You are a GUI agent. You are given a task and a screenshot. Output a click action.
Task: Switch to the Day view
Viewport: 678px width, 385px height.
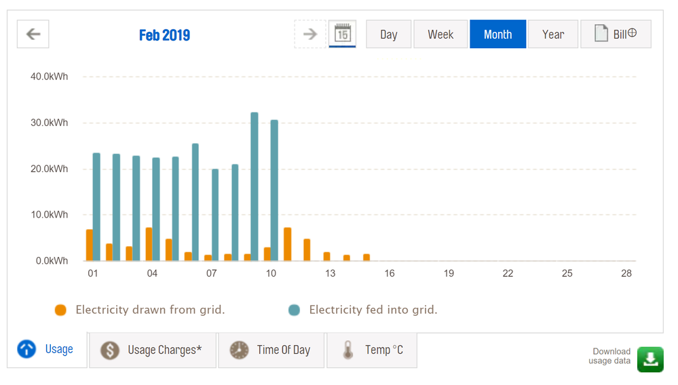pyautogui.click(x=388, y=35)
